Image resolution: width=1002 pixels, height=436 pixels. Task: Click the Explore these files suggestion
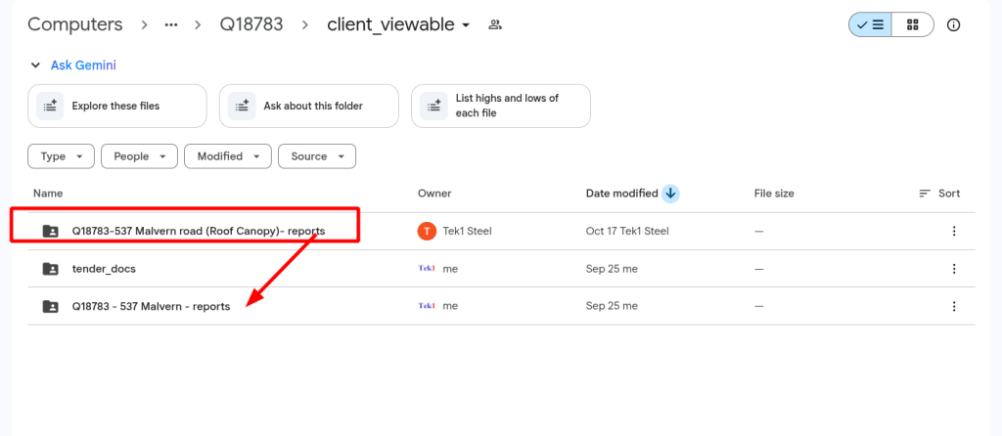pyautogui.click(x=117, y=106)
